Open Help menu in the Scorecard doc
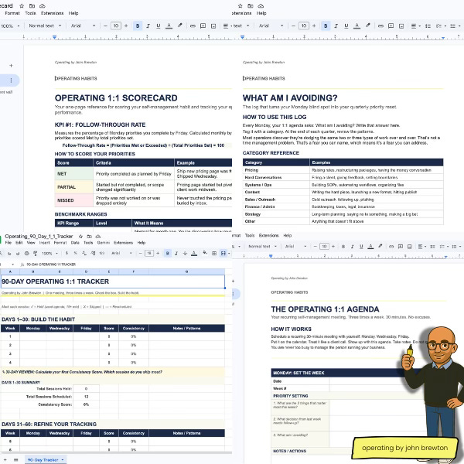 click(73, 13)
